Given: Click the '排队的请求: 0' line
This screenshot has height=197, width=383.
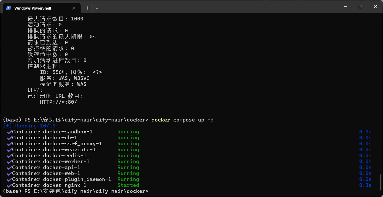Looking at the screenshot, I should [48, 31].
